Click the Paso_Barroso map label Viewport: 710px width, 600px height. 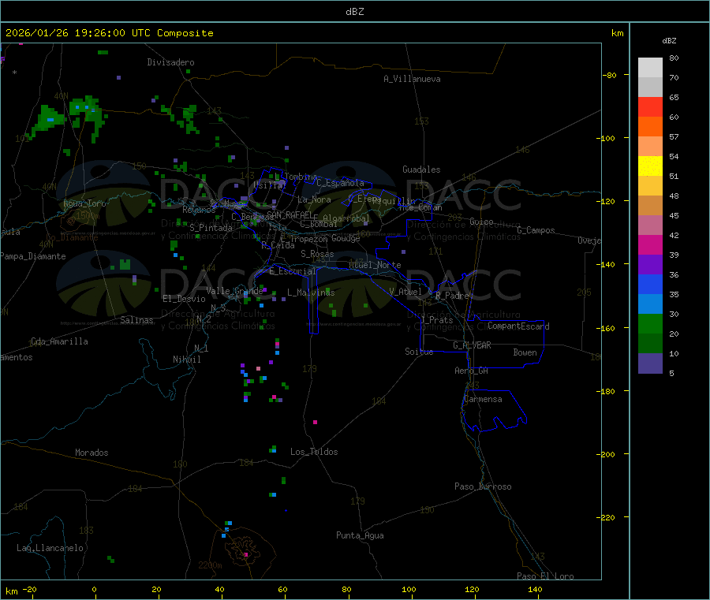483,486
